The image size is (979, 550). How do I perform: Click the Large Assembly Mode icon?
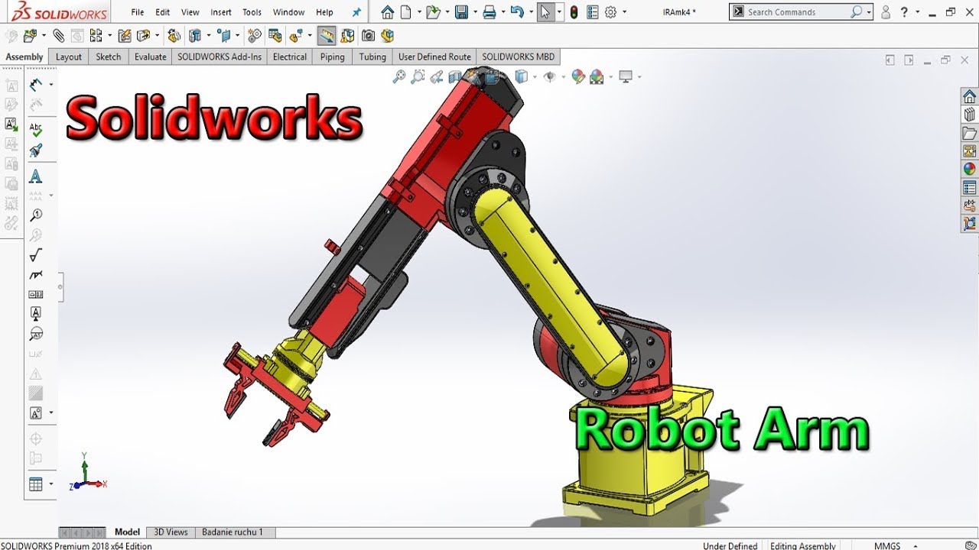388,36
